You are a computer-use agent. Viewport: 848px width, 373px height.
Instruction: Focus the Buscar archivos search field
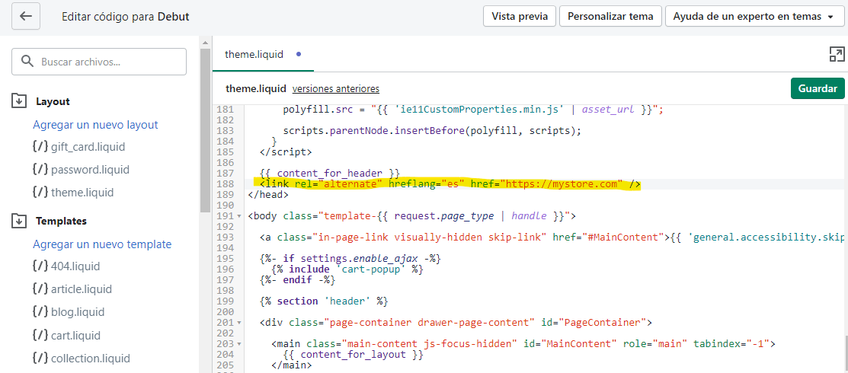(x=107, y=62)
